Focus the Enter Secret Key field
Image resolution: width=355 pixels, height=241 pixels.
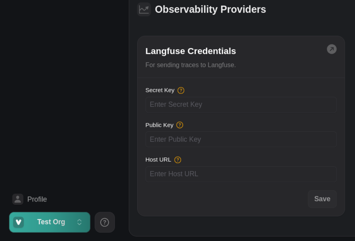[x=241, y=105]
